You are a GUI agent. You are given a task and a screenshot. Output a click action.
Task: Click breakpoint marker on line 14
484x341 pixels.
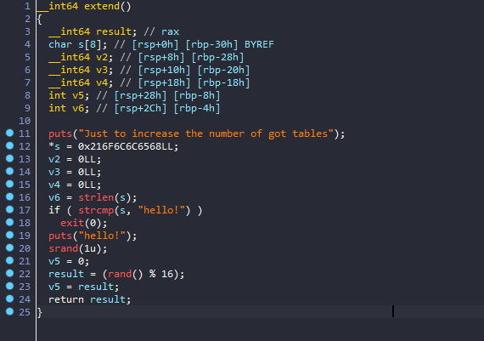(x=10, y=171)
